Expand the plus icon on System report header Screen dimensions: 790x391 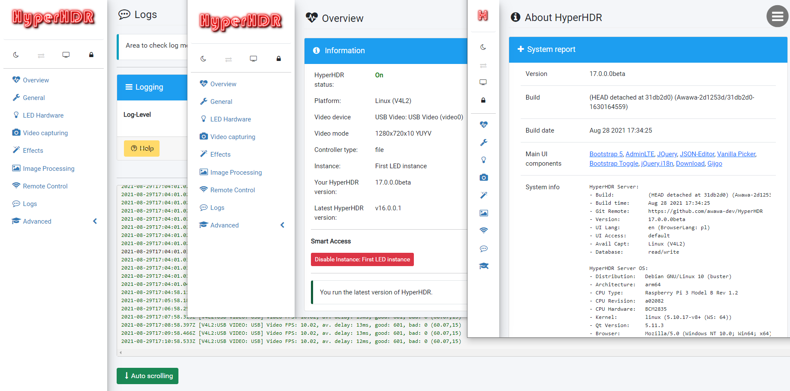521,49
